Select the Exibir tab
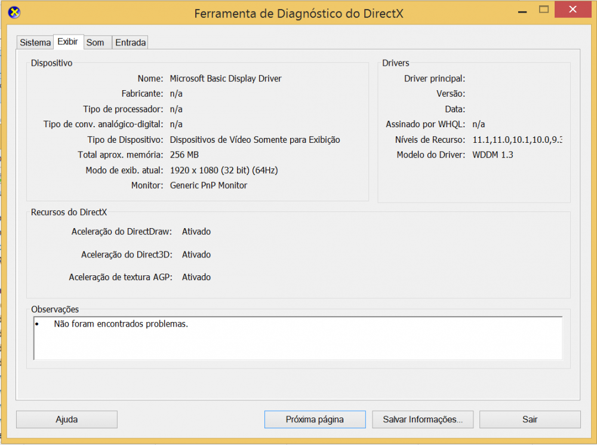 click(x=68, y=42)
